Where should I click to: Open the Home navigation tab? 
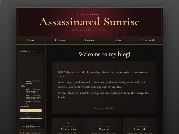[31, 40]
